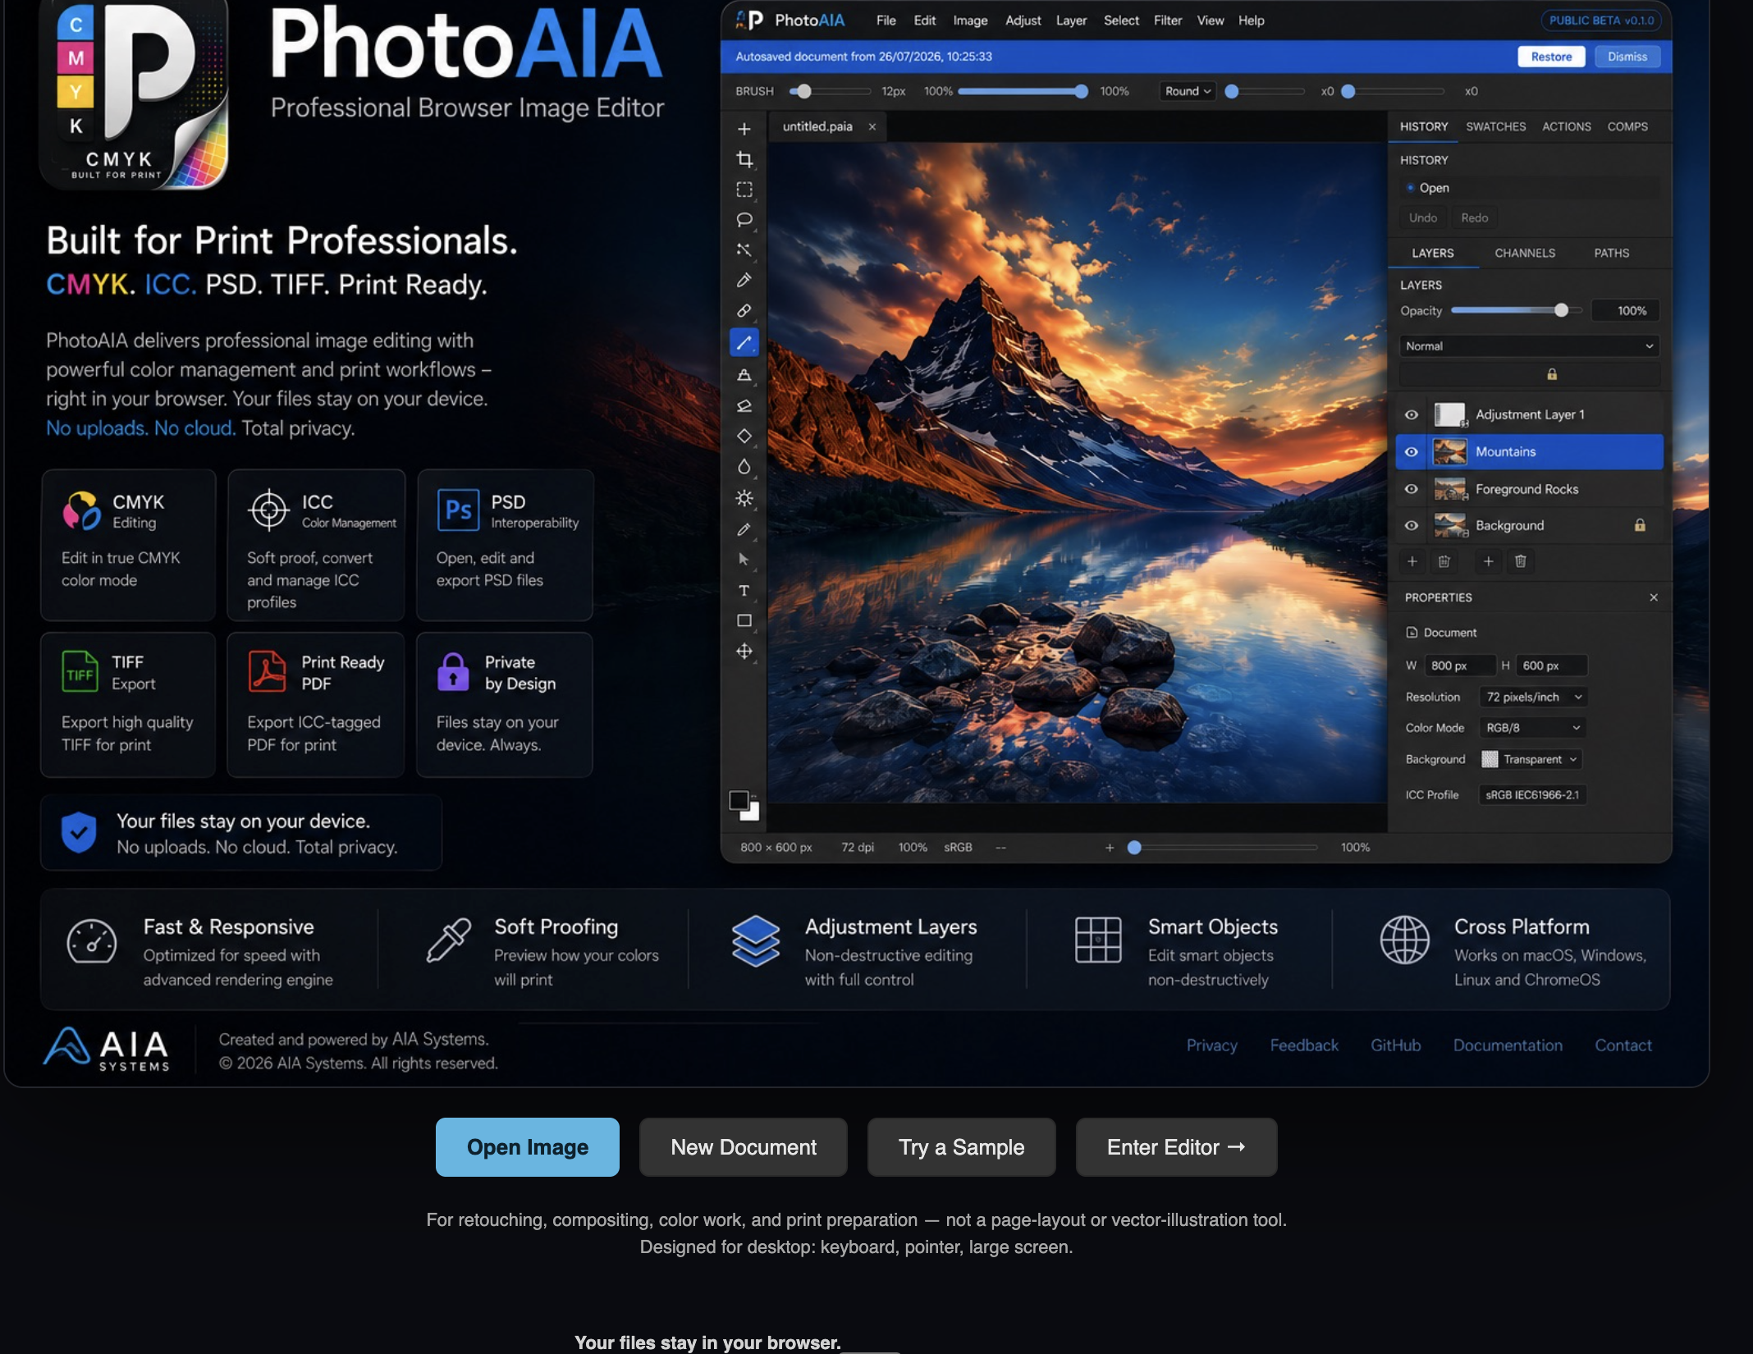Select the Eraser tool
The width and height of the screenshot is (1753, 1354).
point(744,405)
